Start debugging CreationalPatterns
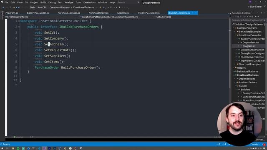The width and height of the screenshot is (267, 150). pos(83,7)
